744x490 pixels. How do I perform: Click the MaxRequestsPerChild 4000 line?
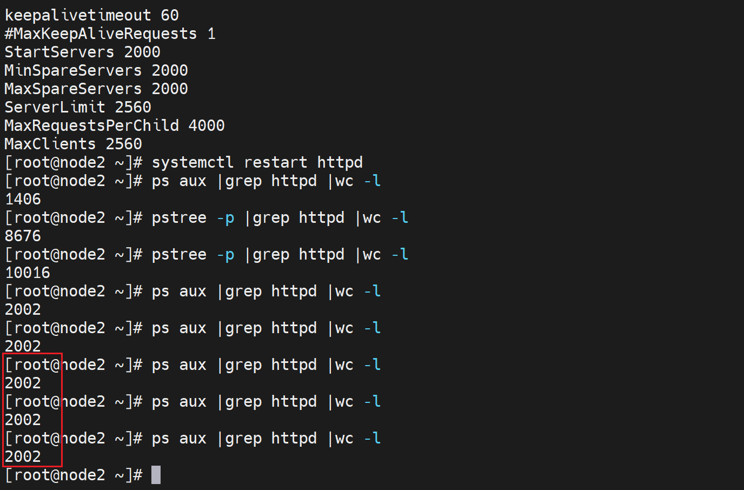point(114,125)
